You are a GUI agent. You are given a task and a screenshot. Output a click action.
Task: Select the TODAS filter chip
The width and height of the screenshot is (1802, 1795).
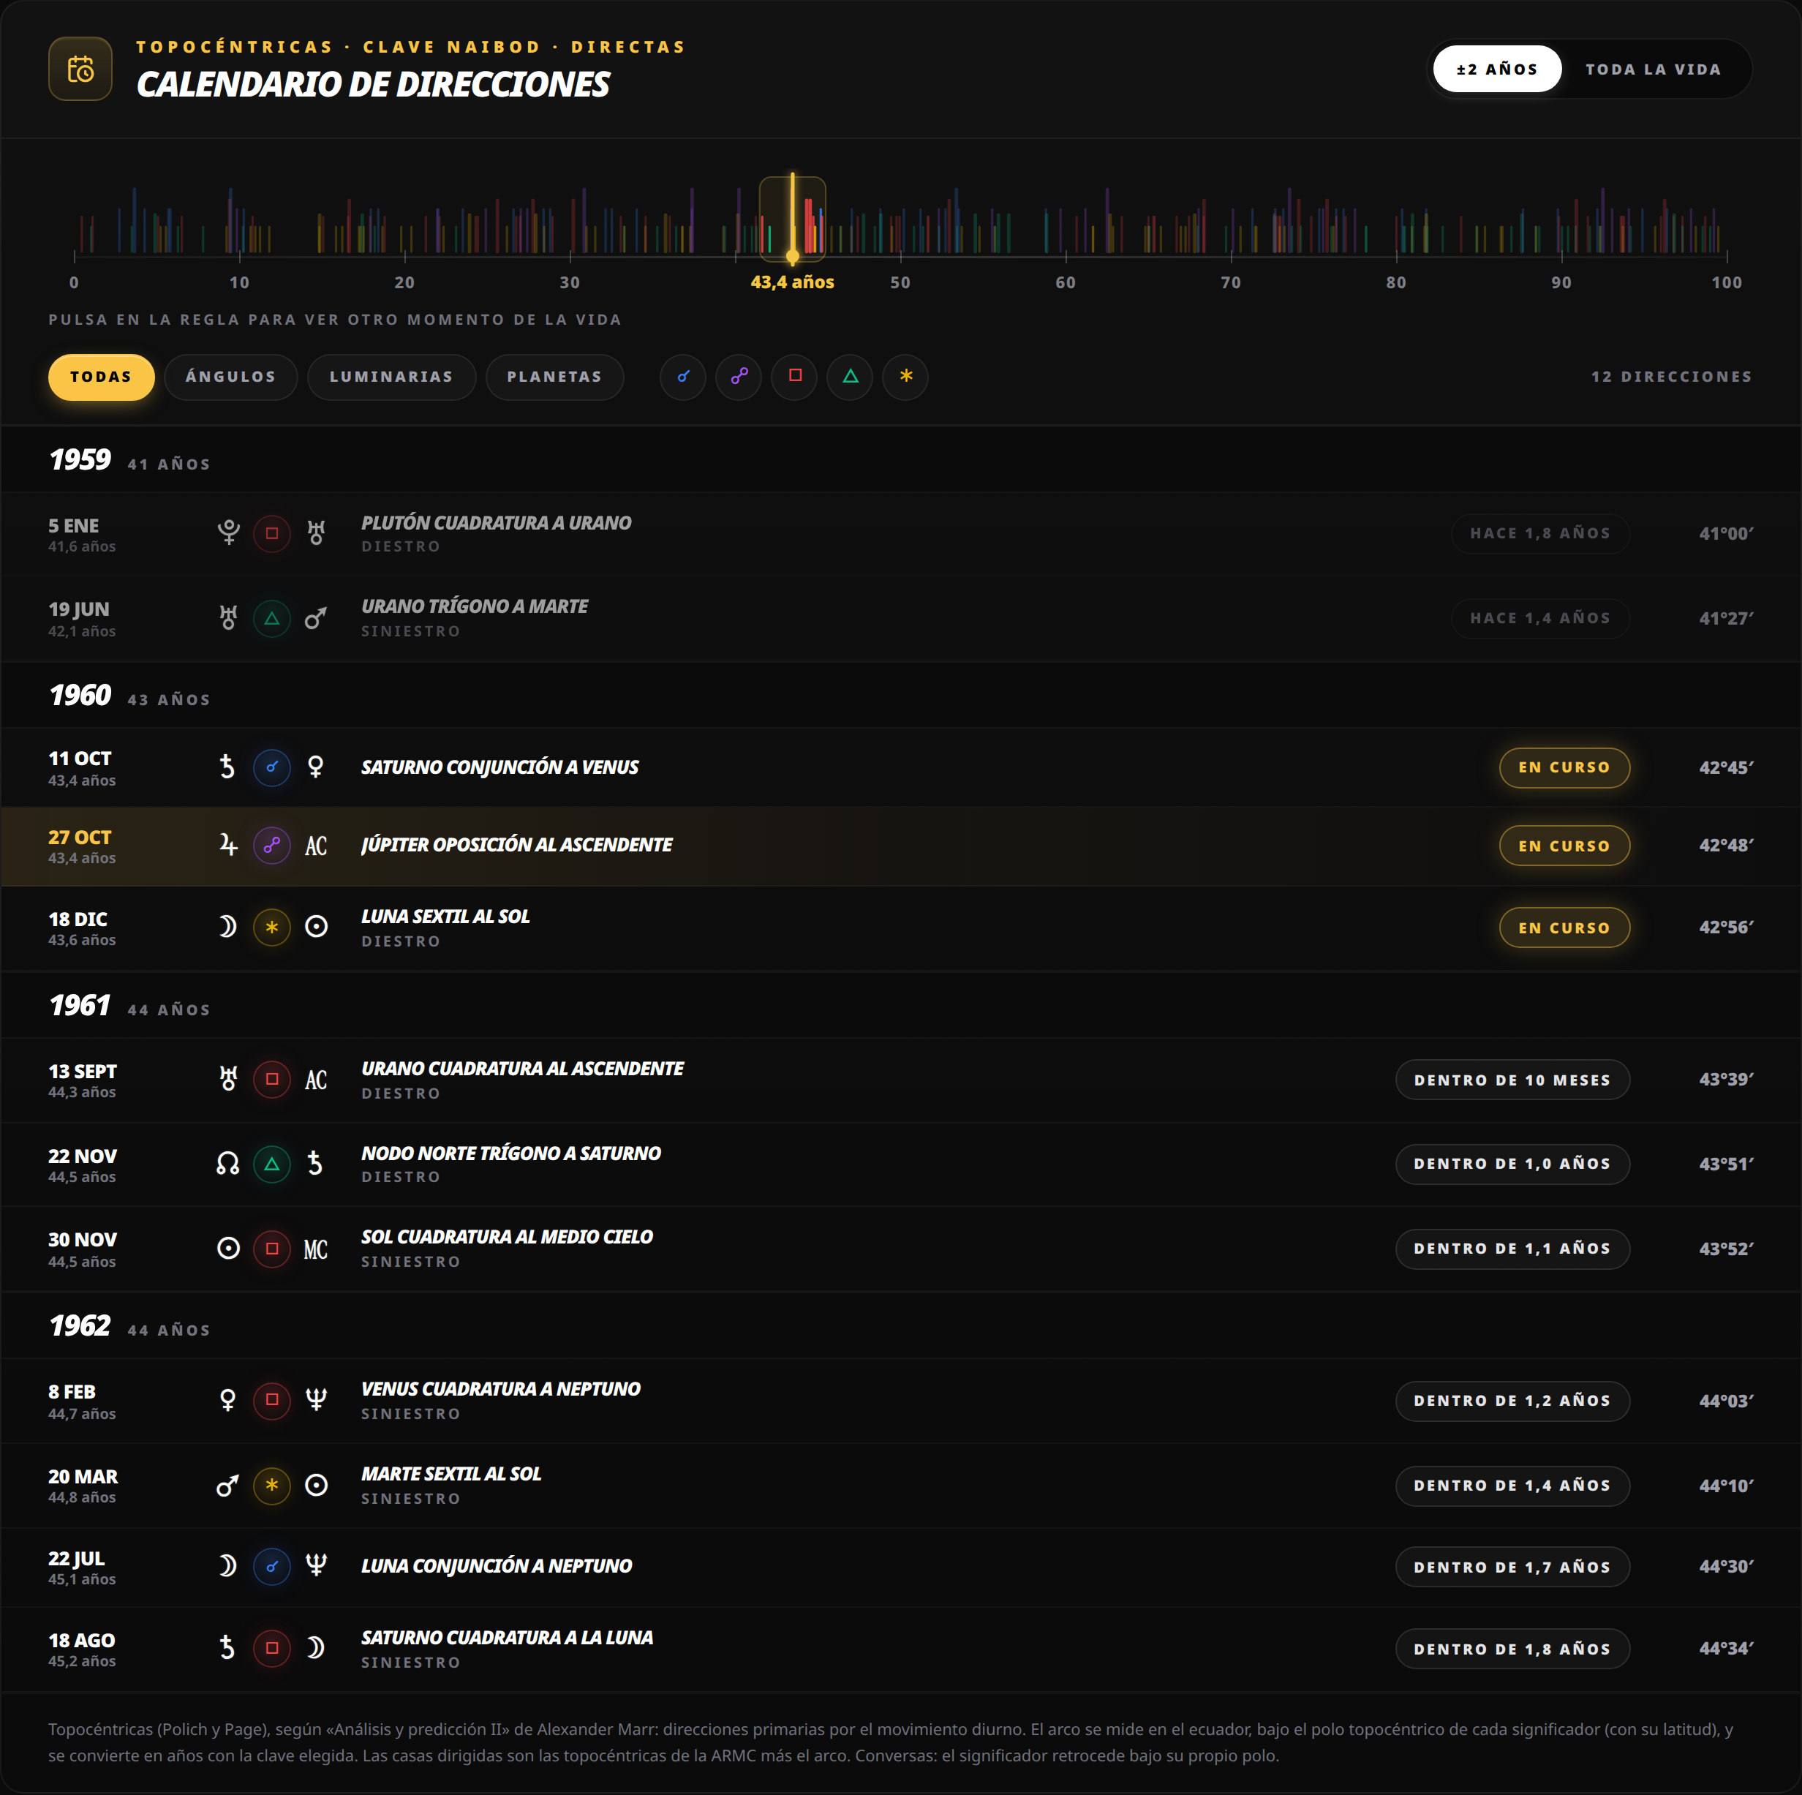coord(101,377)
